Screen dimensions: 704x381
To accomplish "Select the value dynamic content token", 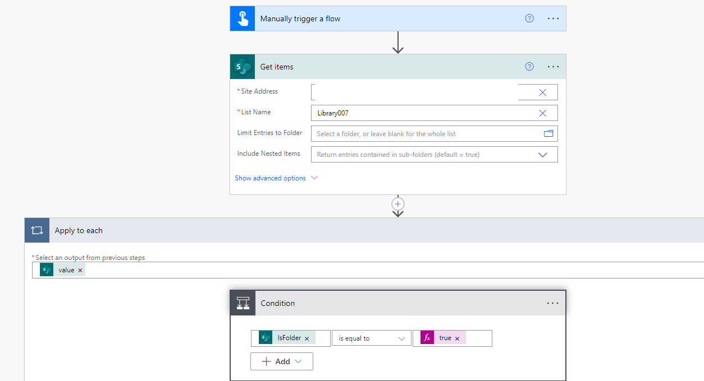I will (x=62, y=270).
